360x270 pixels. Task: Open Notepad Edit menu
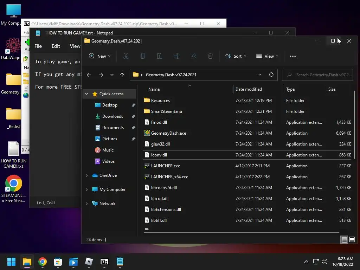click(x=56, y=46)
